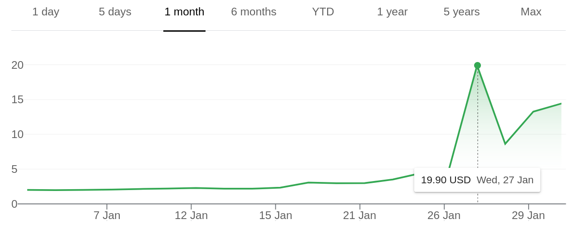This screenshot has height=229, width=578.
Task: Show the 6 months price history
Action: coord(254,12)
